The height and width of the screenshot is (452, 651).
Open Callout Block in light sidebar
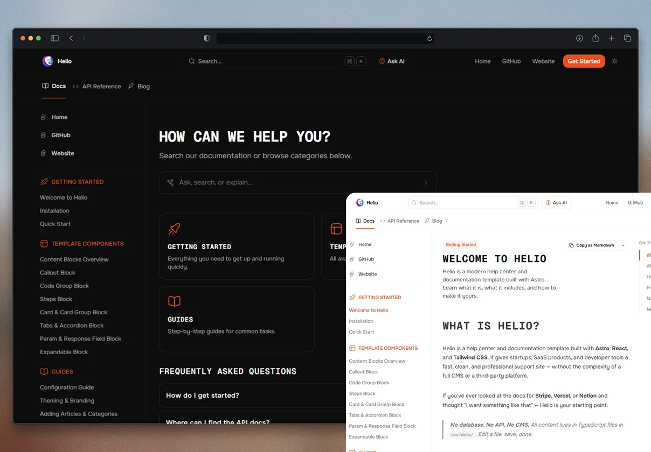coord(364,372)
